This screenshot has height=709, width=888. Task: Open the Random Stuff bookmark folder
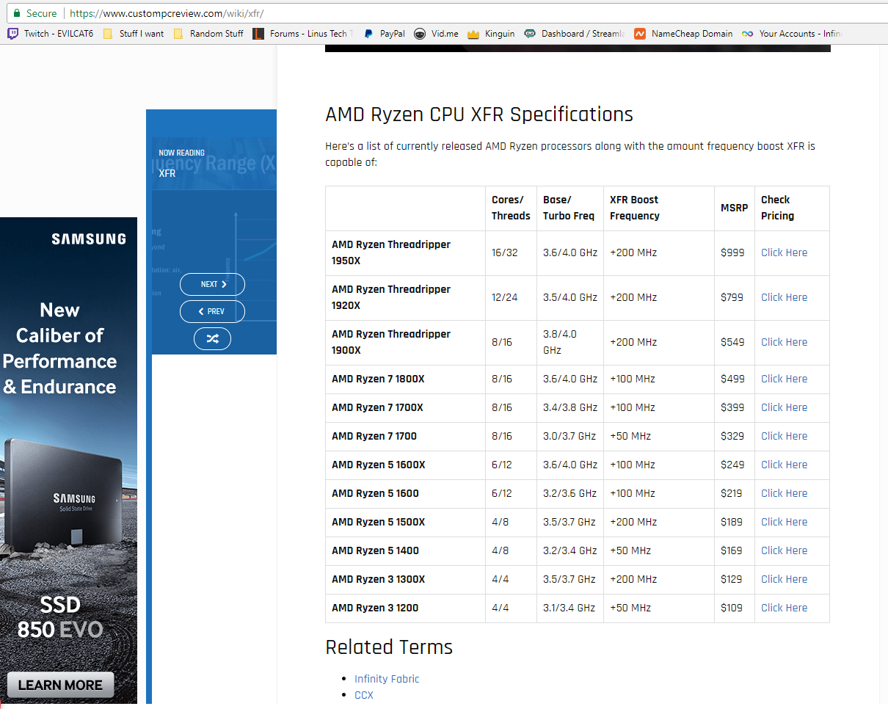coord(208,33)
